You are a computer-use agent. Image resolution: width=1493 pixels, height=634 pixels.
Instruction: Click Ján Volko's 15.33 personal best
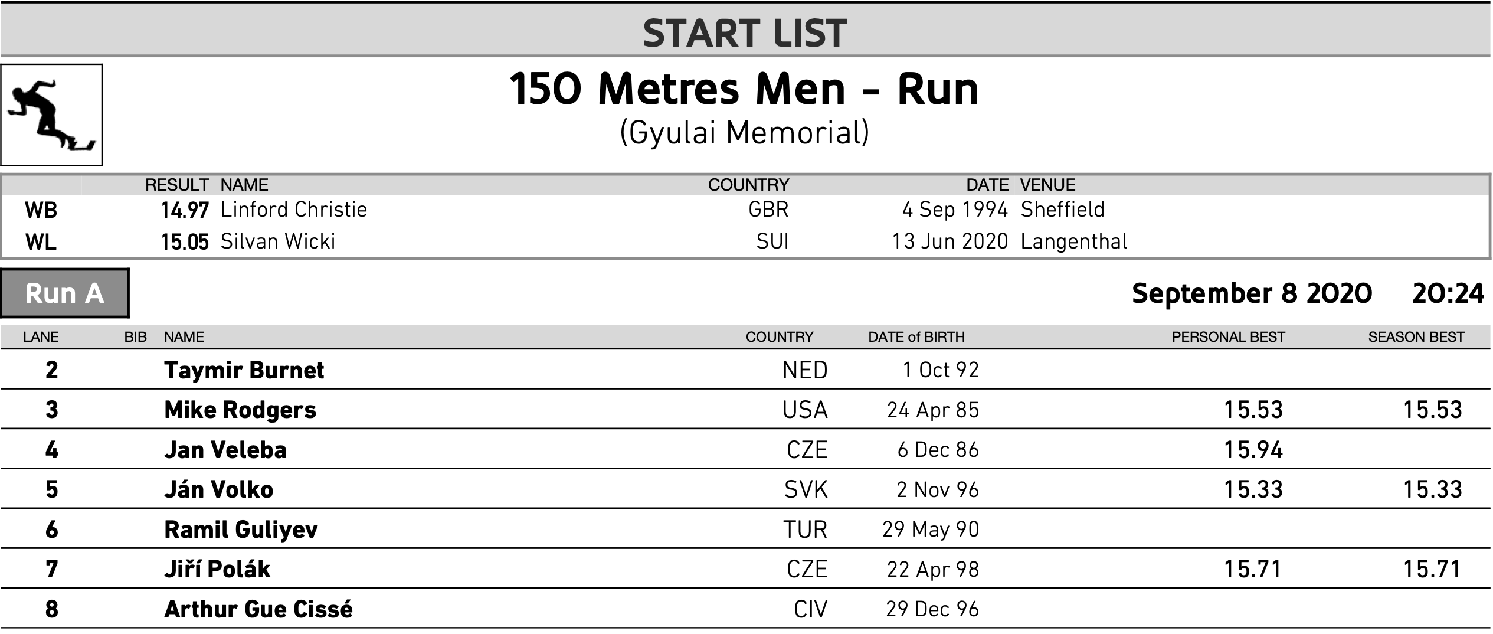click(1253, 489)
